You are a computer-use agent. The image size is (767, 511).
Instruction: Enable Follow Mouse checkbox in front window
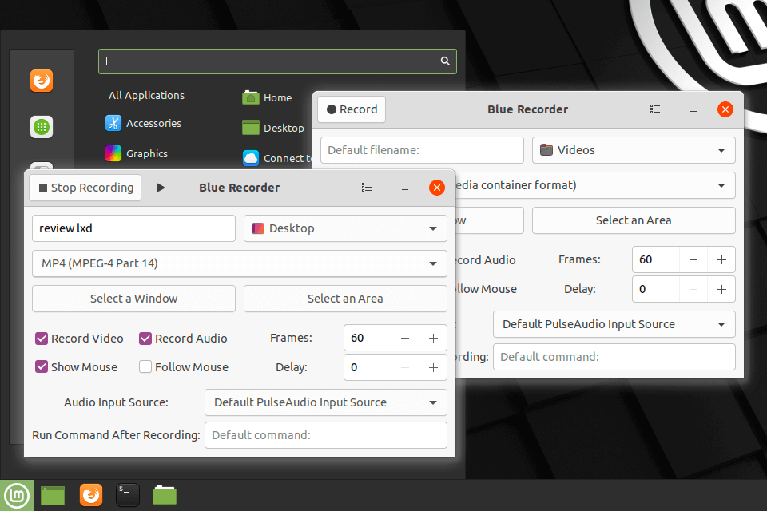click(145, 366)
